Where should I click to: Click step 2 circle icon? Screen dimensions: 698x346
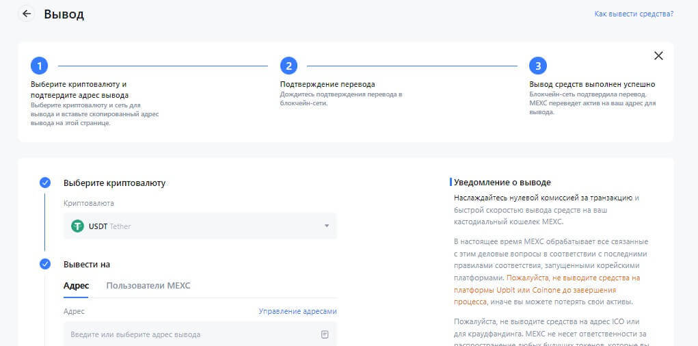(x=288, y=66)
